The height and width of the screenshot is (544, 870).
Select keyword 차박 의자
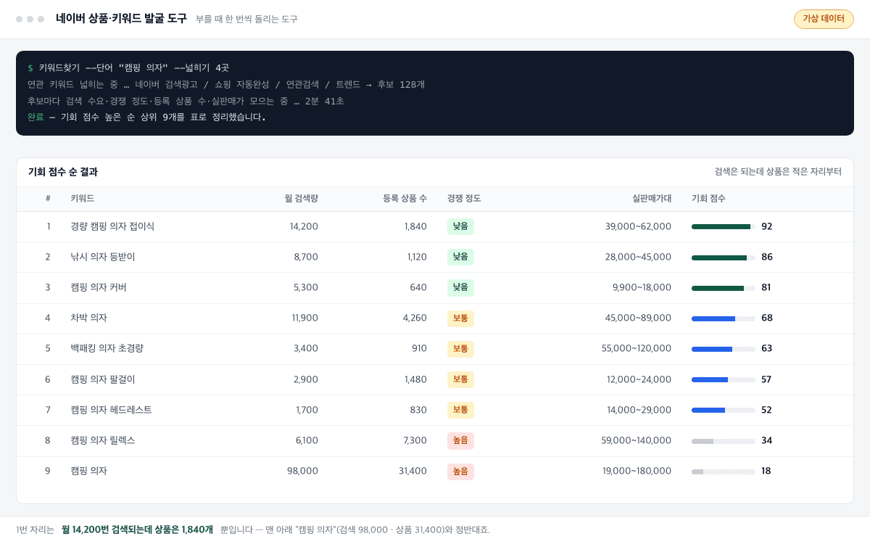point(88,318)
